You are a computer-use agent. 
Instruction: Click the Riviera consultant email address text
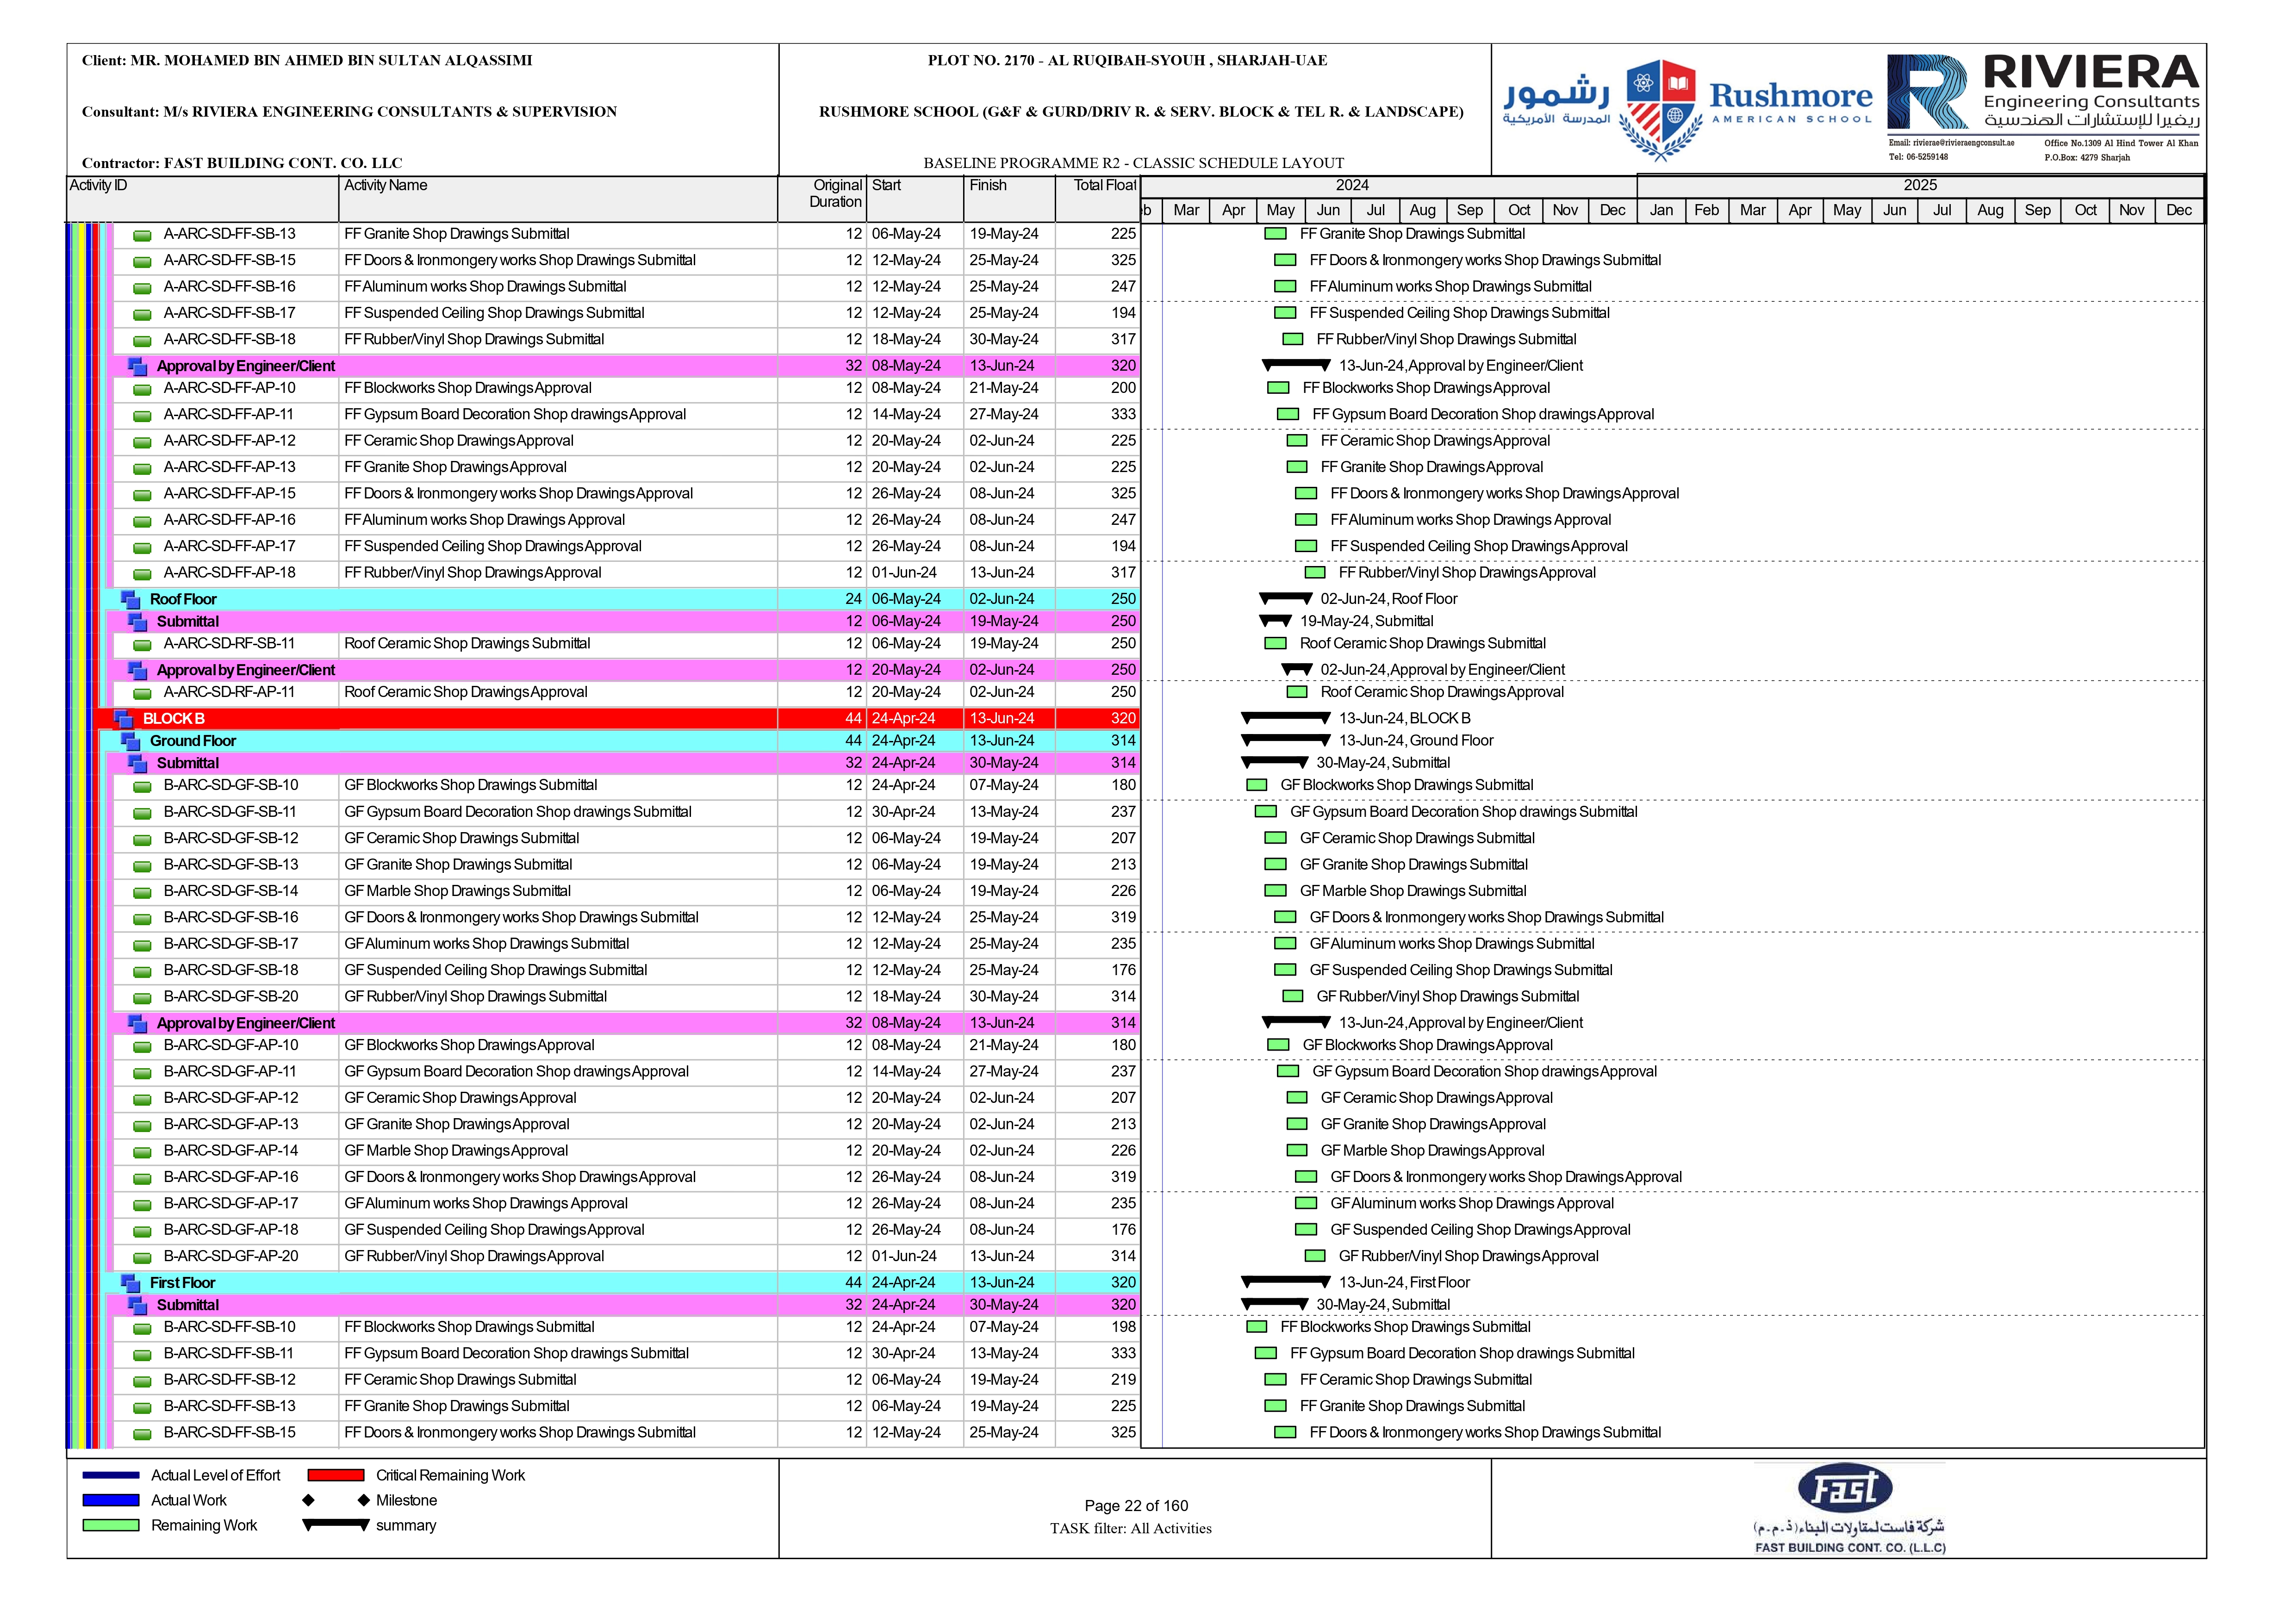coord(1951,143)
